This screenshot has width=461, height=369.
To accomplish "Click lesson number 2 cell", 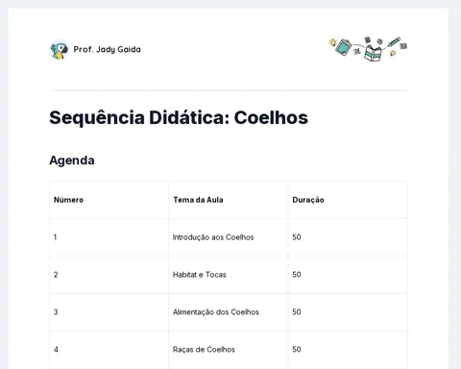I will [x=109, y=275].
